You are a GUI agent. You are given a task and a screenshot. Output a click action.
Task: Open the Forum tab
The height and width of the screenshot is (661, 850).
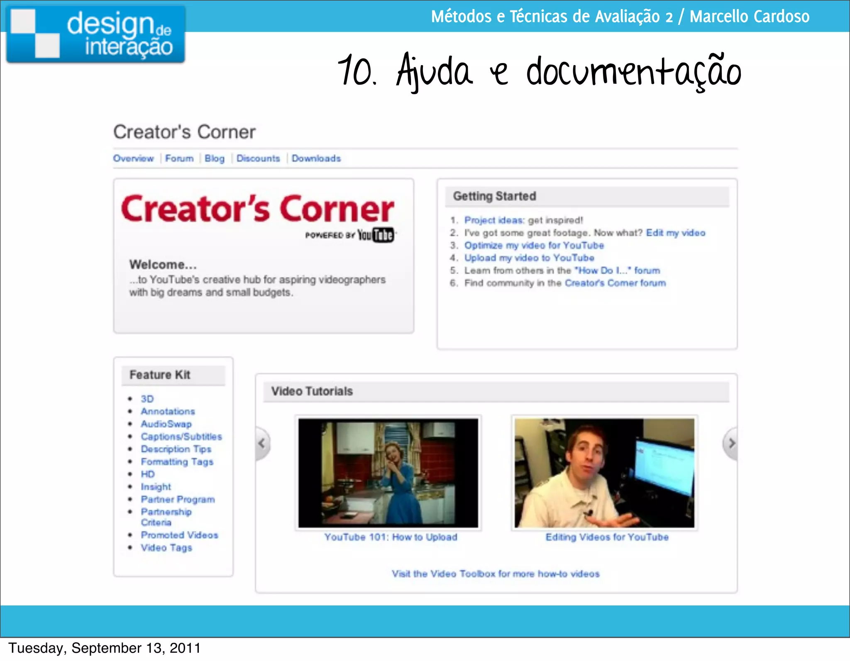click(x=179, y=159)
